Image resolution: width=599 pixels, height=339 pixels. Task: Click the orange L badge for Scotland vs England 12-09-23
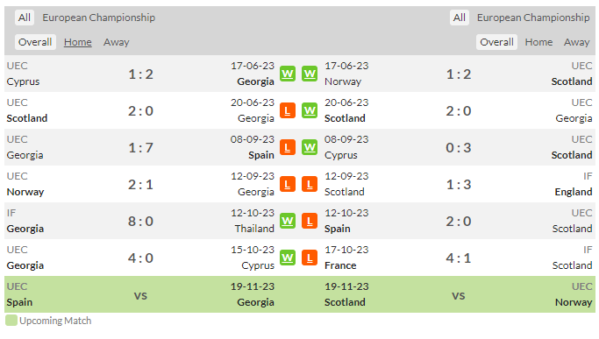pos(310,184)
